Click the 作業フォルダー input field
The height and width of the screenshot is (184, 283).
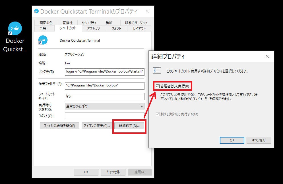tap(105, 85)
